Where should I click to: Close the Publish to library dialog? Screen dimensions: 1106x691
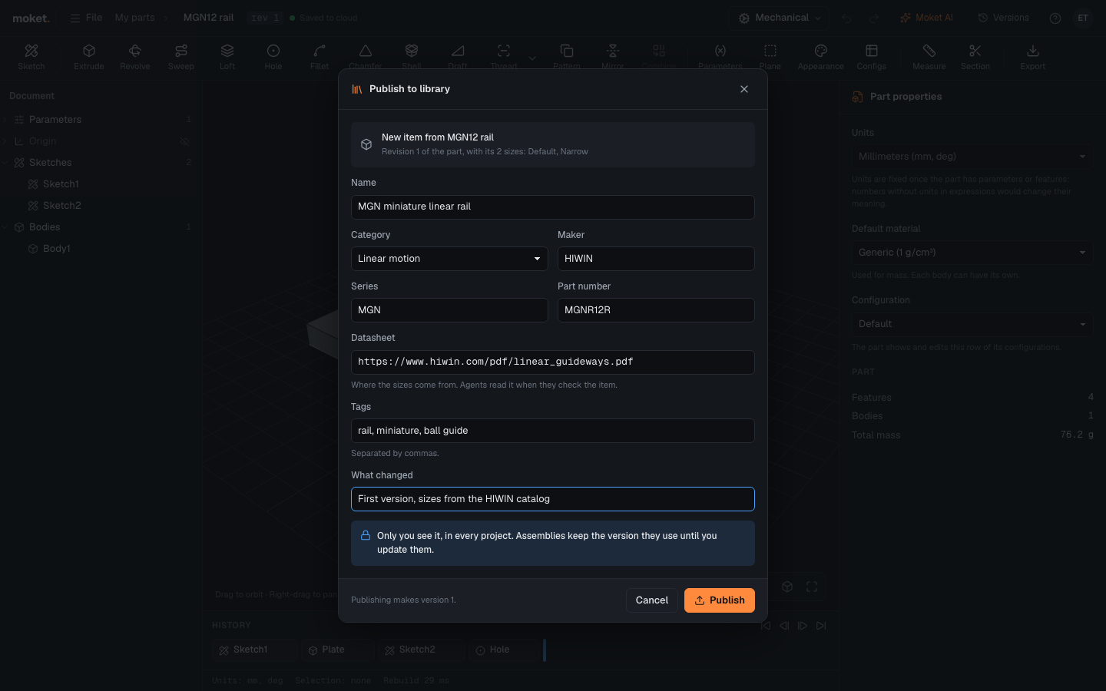pos(744,89)
